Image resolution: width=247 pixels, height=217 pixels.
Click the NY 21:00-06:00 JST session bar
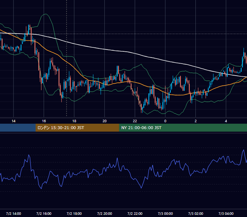coord(183,128)
